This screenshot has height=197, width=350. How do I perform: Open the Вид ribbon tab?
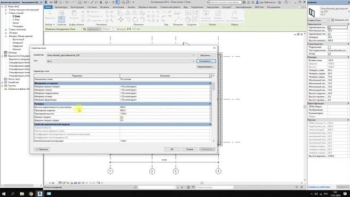pyautogui.click(x=185, y=7)
